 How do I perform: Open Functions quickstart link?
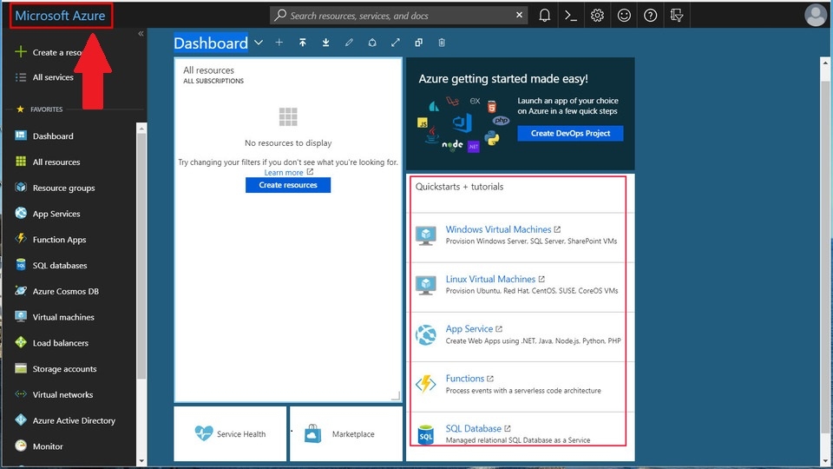pos(465,379)
